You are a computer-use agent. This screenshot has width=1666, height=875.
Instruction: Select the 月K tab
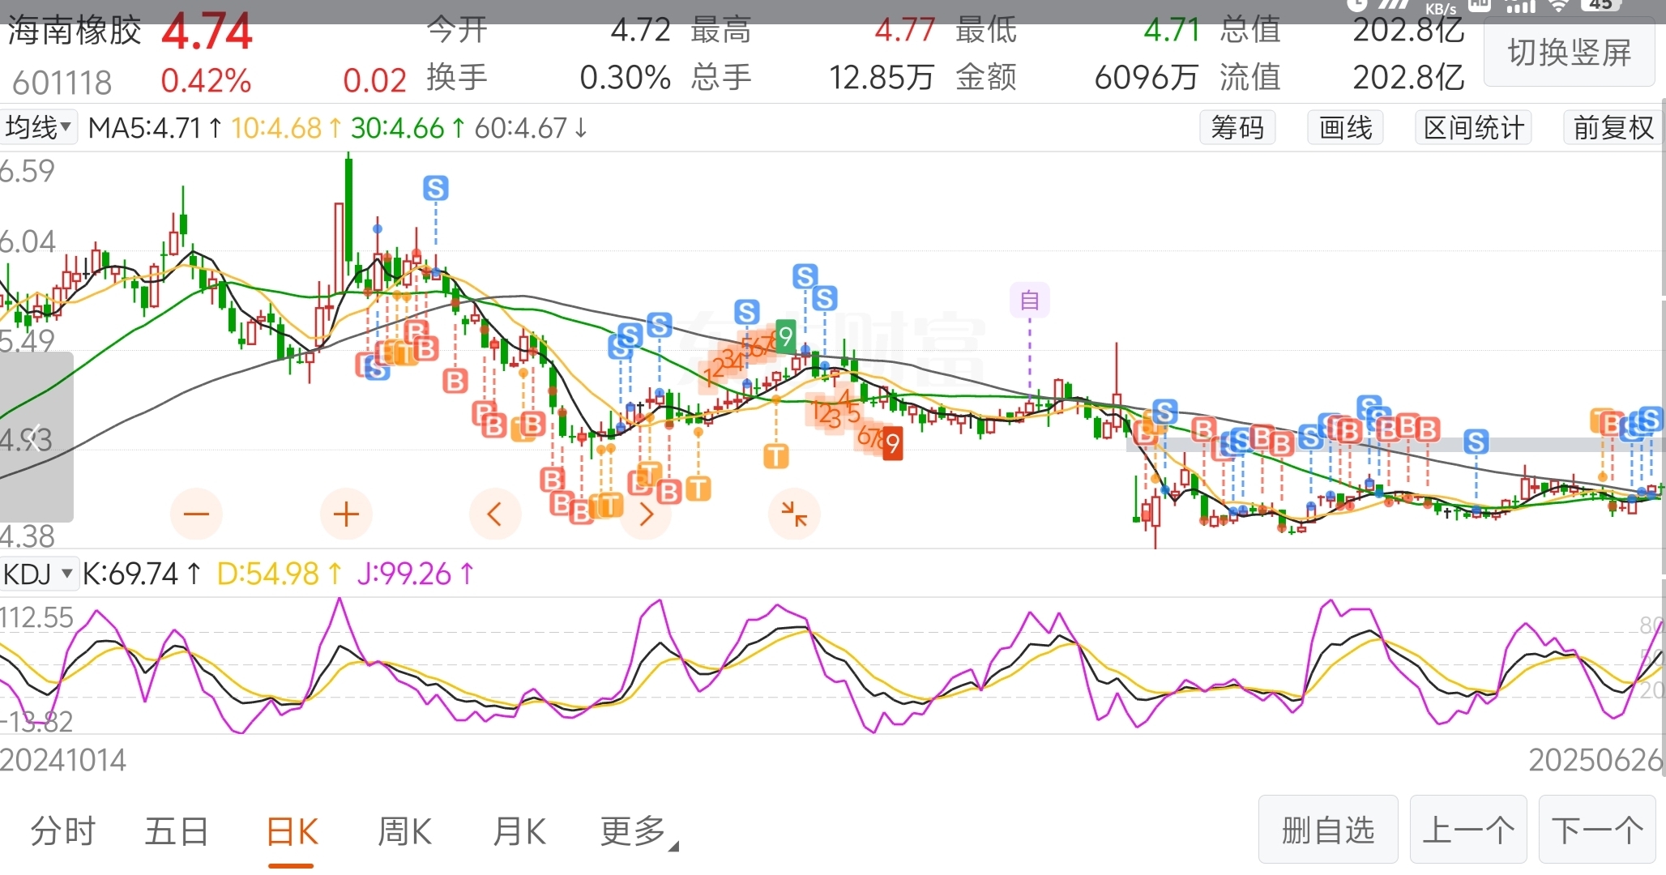519,831
